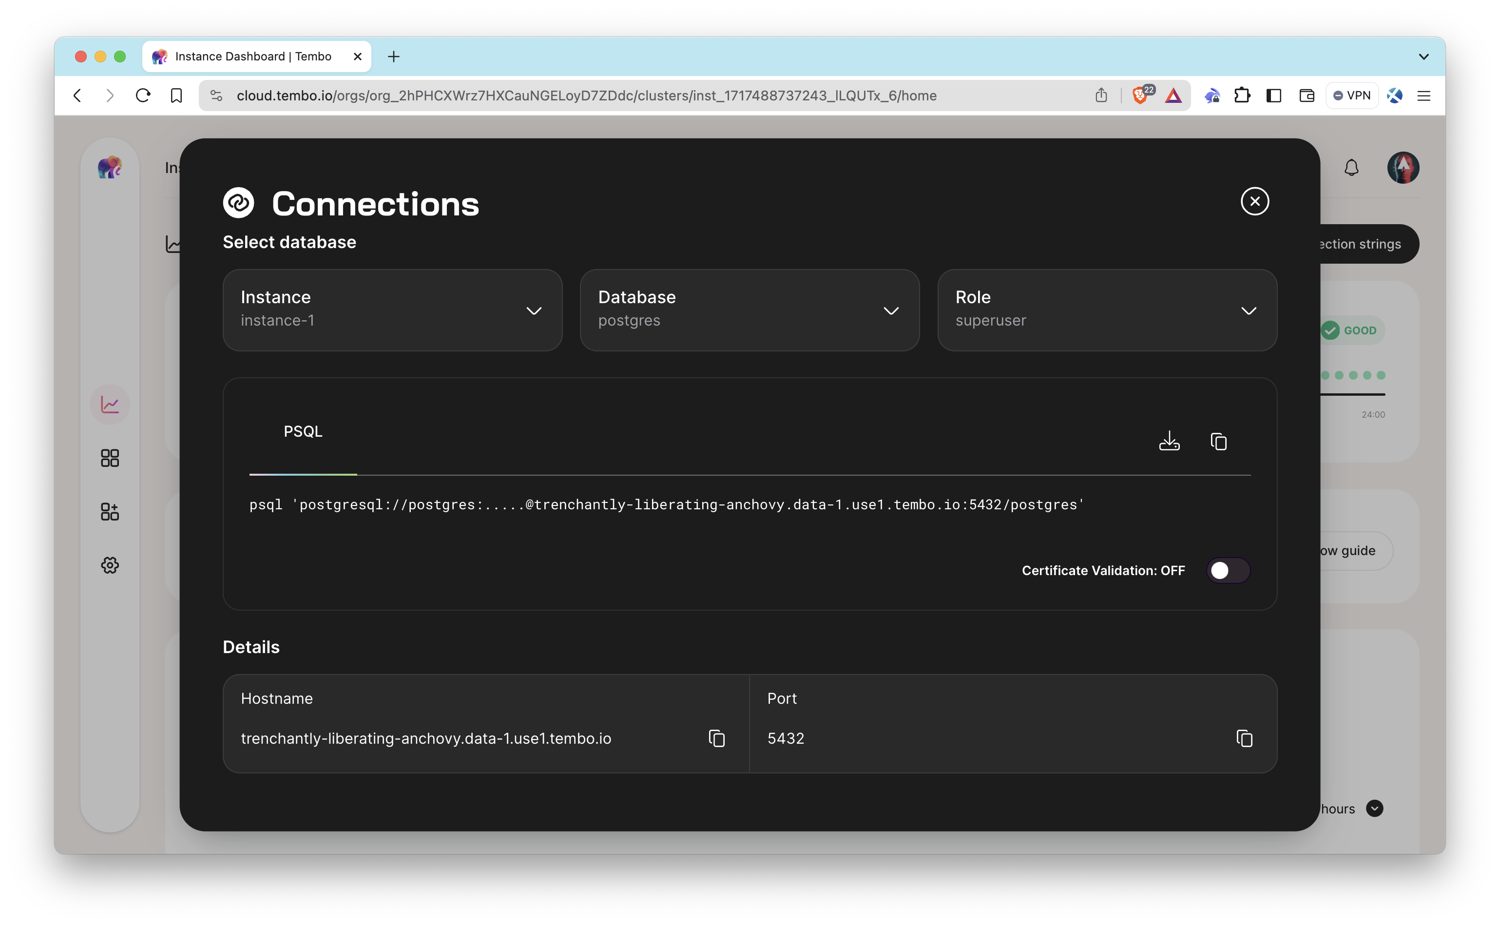Open the settings gear in sidebar
This screenshot has width=1500, height=926.
click(x=110, y=565)
